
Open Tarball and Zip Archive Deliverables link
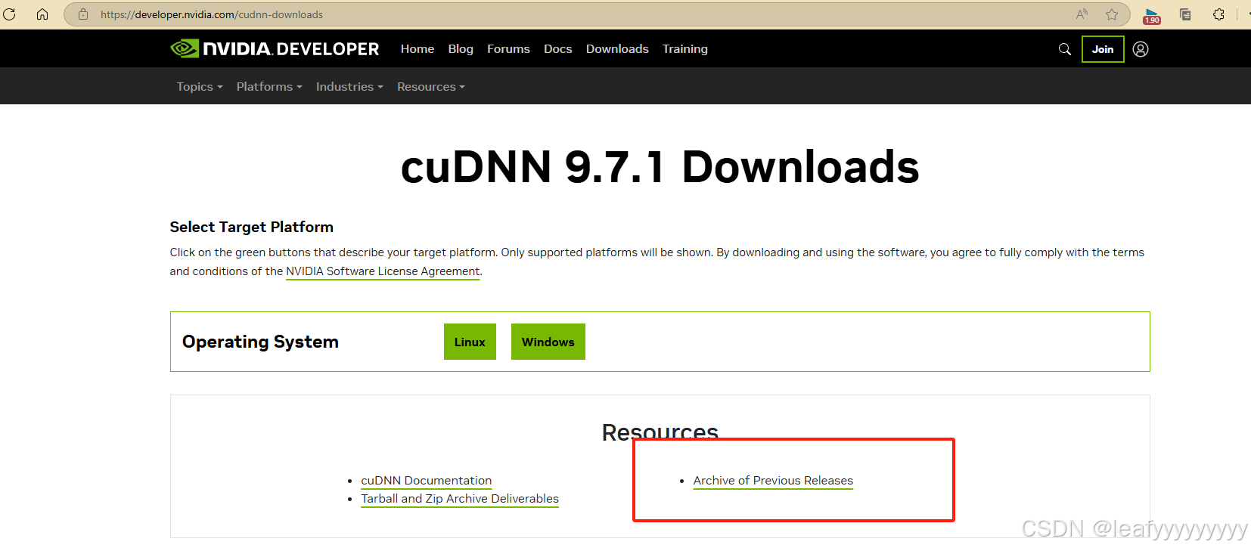(x=460, y=499)
